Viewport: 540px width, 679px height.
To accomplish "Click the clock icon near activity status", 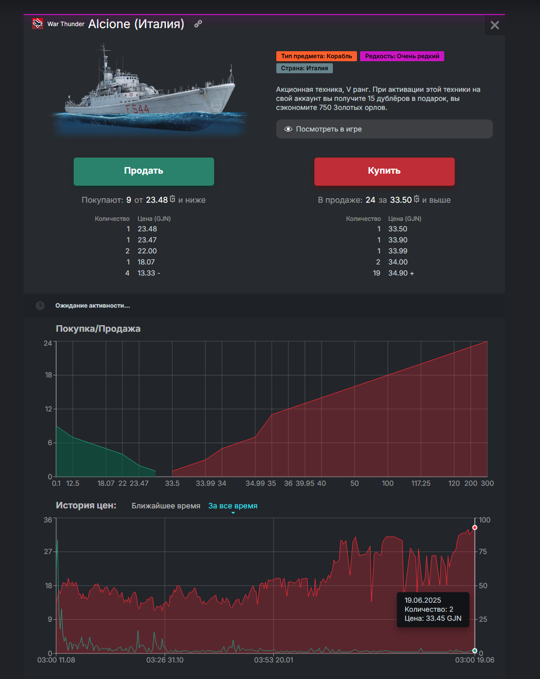I will tap(40, 306).
